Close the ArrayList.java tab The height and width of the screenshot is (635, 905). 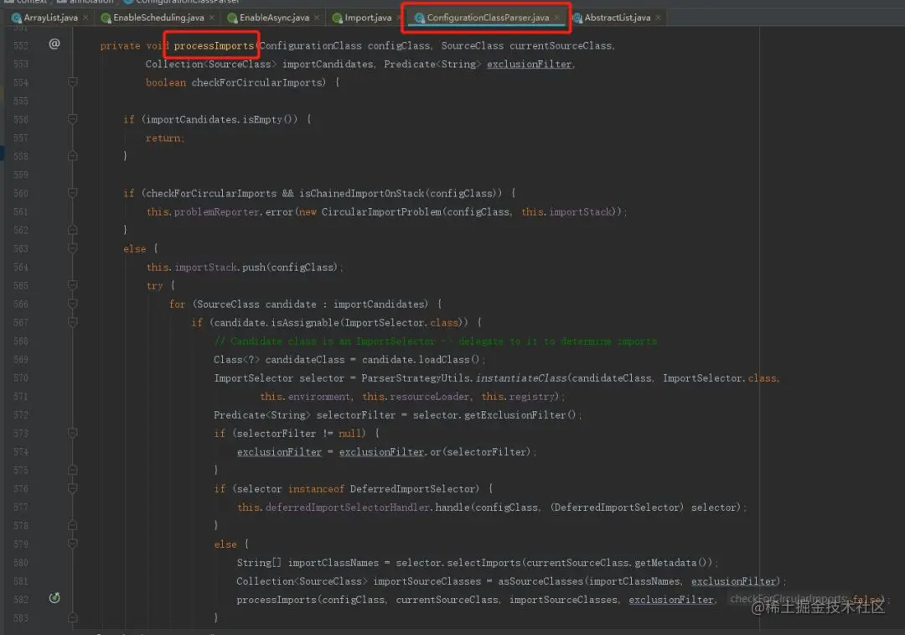coord(85,18)
